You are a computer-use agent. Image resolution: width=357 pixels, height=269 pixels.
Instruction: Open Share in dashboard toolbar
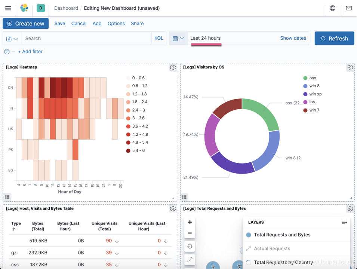pos(137,24)
